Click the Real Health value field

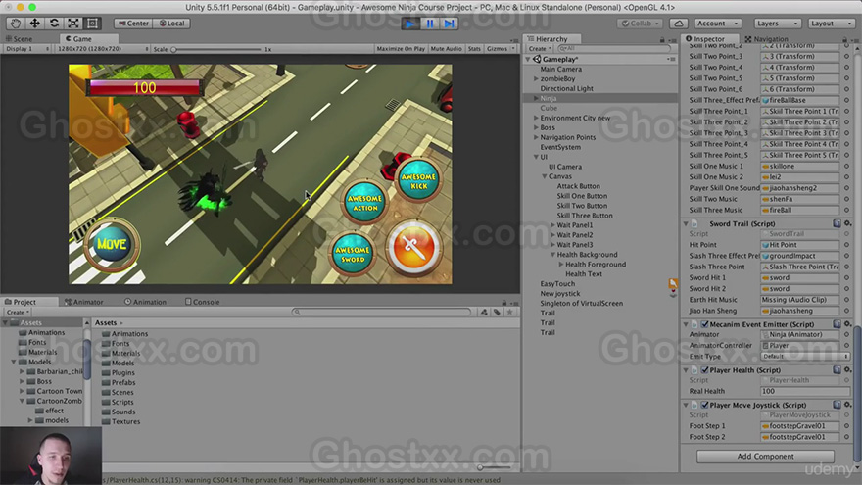pos(805,391)
